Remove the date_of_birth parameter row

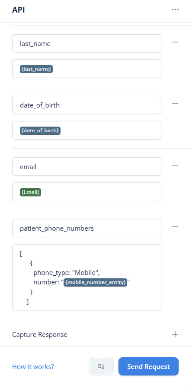pyautogui.click(x=175, y=104)
